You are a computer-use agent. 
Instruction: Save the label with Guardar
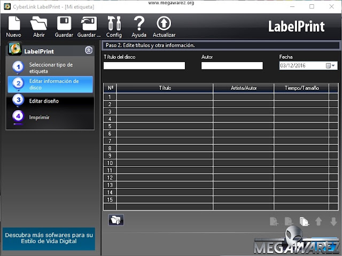click(x=64, y=27)
